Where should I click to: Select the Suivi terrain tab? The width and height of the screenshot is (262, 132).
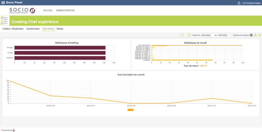pos(48,29)
